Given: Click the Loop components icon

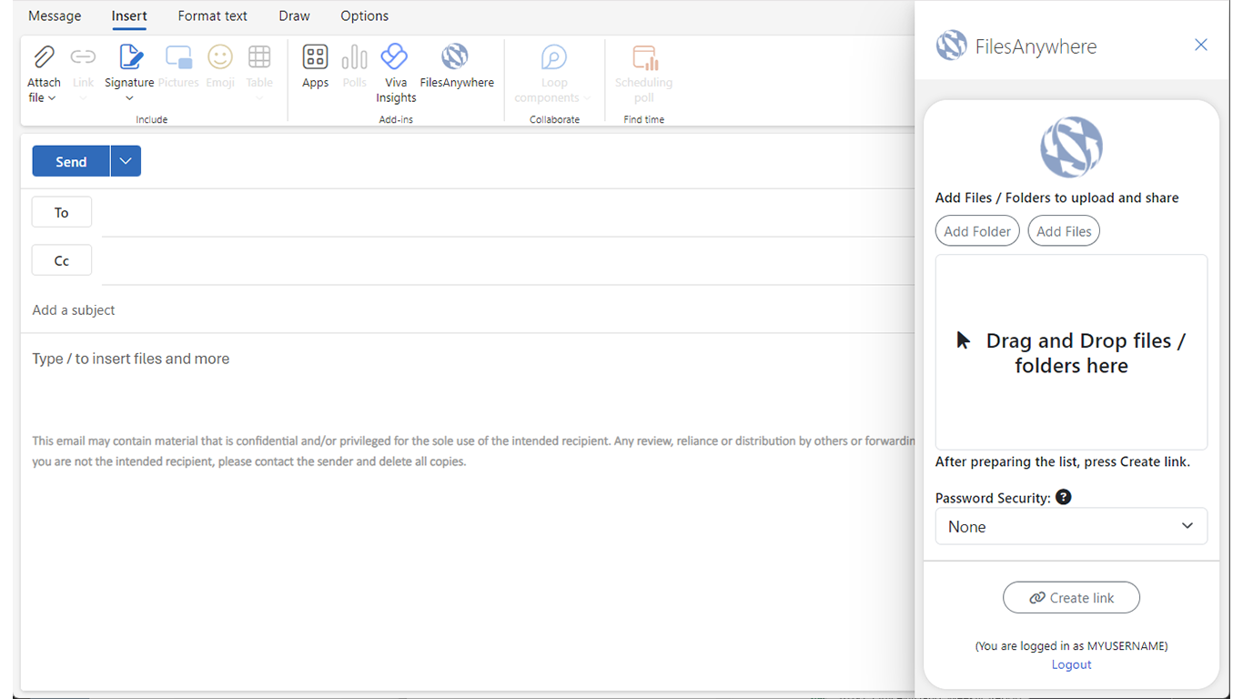Looking at the screenshot, I should click(554, 57).
